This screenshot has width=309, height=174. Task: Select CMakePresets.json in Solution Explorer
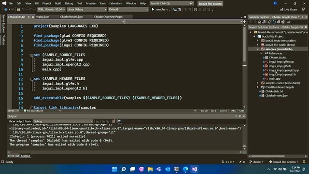[277, 96]
